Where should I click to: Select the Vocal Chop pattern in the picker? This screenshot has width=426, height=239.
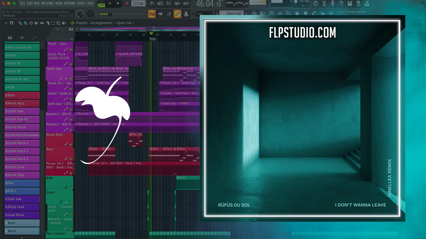(x=22, y=175)
